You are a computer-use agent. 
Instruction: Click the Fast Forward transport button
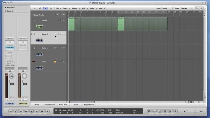click(26, 111)
